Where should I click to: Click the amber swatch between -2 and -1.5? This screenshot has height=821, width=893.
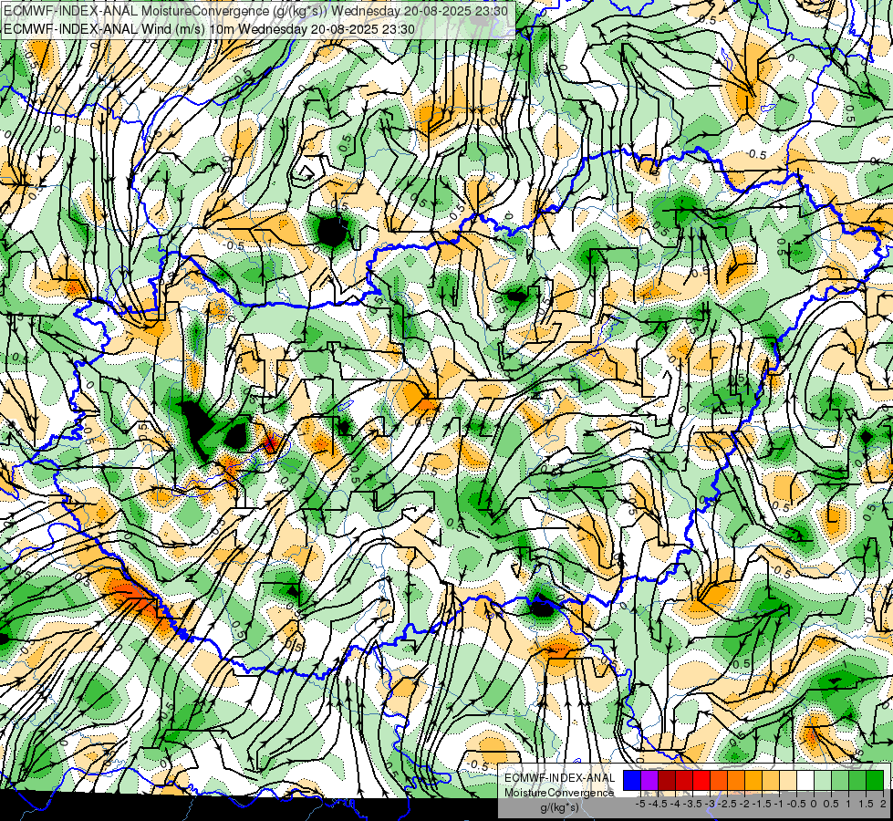pyautogui.click(x=753, y=781)
